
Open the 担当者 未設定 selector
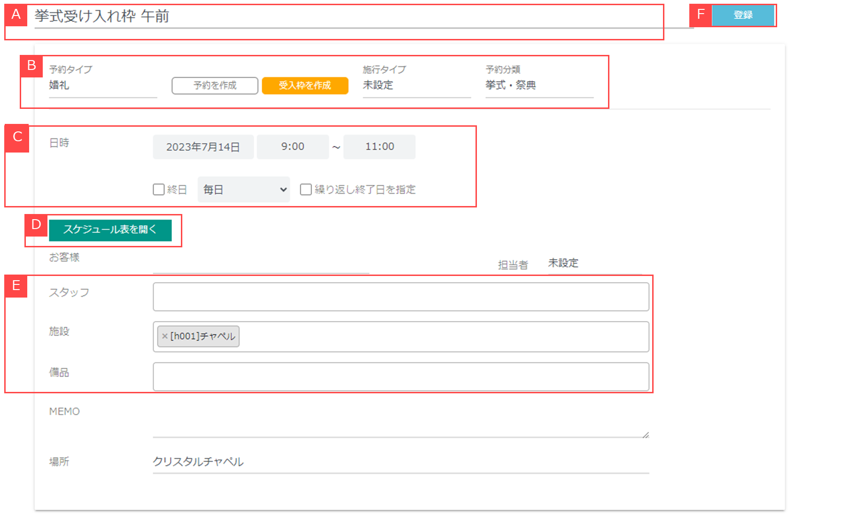tap(594, 263)
